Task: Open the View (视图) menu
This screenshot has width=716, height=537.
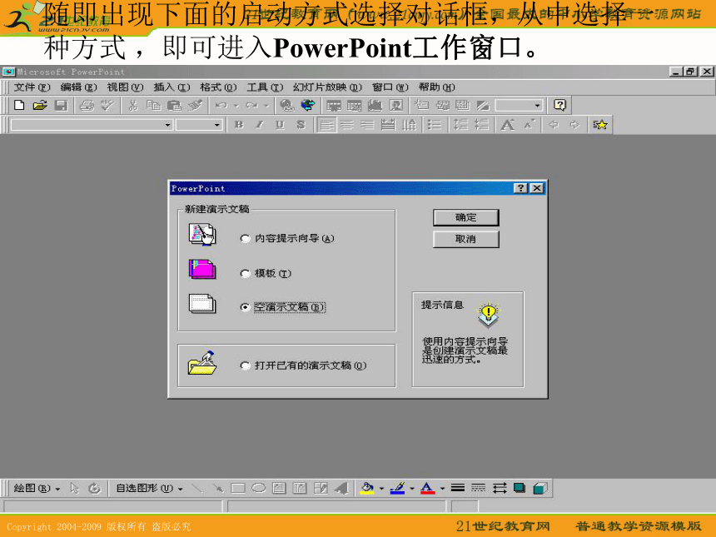Action: pos(125,87)
